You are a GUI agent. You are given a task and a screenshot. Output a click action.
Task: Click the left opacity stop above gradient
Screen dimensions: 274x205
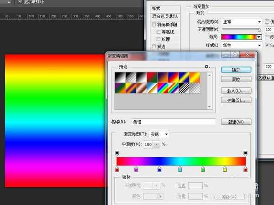(x=117, y=154)
